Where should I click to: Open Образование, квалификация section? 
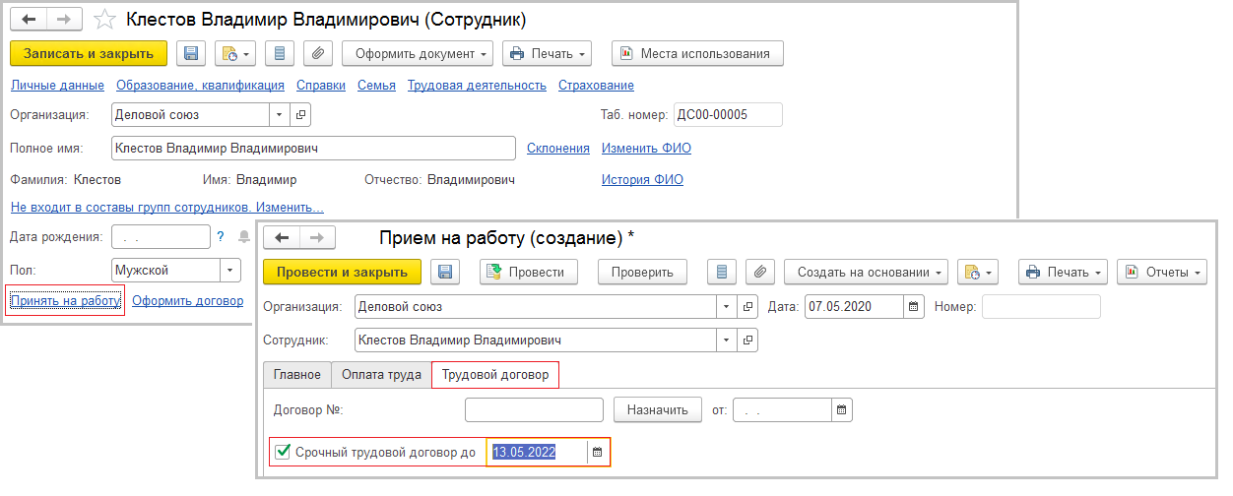pyautogui.click(x=200, y=86)
